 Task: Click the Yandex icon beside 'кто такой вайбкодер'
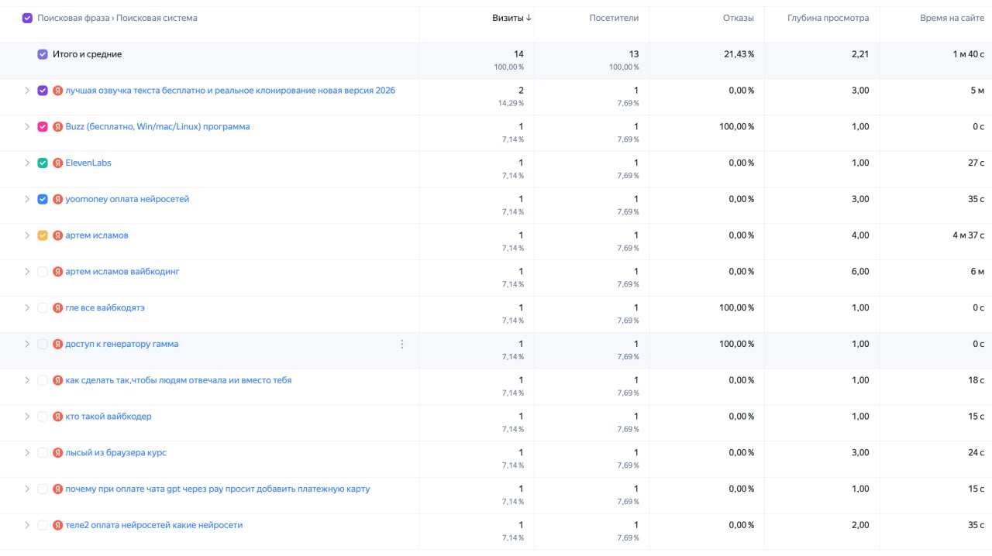coord(57,417)
